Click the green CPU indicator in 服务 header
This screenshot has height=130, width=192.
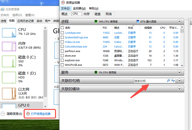[x=96, y=72]
